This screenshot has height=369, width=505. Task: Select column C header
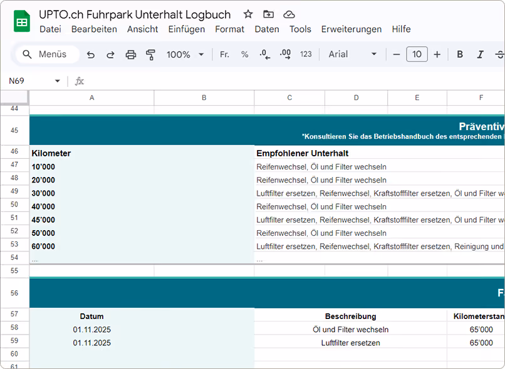[x=289, y=98]
